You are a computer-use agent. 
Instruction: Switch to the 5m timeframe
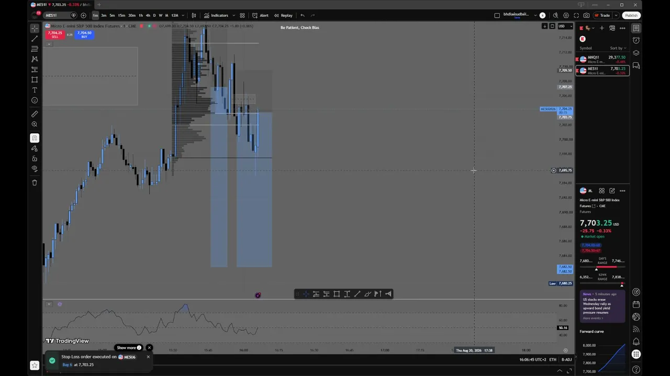pos(112,15)
